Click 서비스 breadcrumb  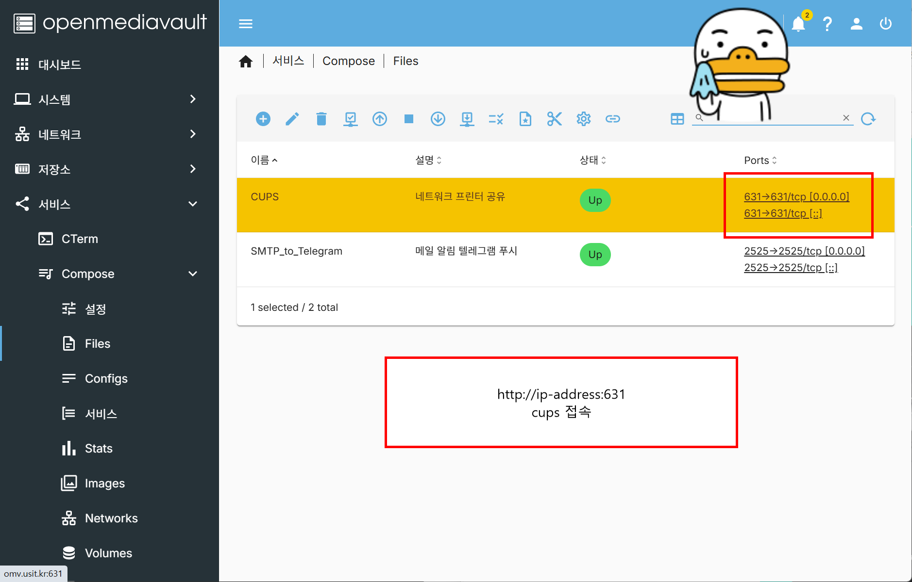[288, 61]
